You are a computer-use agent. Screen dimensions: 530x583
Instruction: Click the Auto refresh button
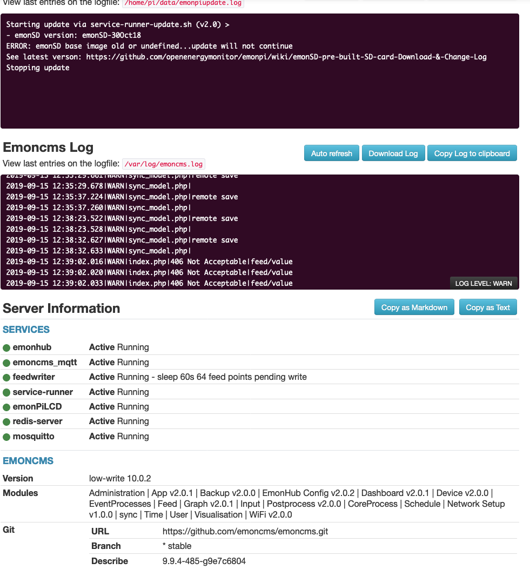(332, 153)
